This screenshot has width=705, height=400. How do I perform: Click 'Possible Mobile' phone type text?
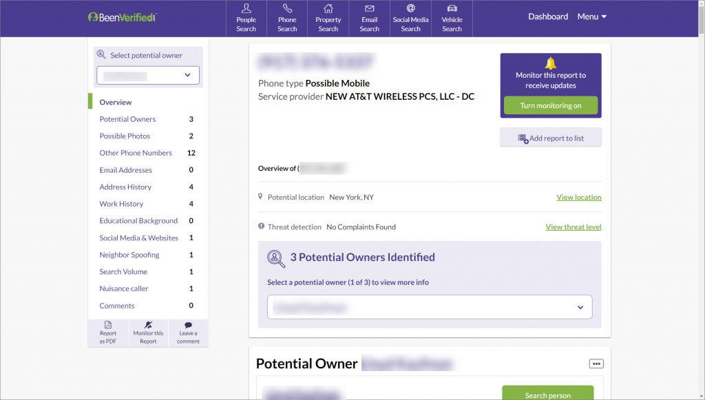point(337,83)
